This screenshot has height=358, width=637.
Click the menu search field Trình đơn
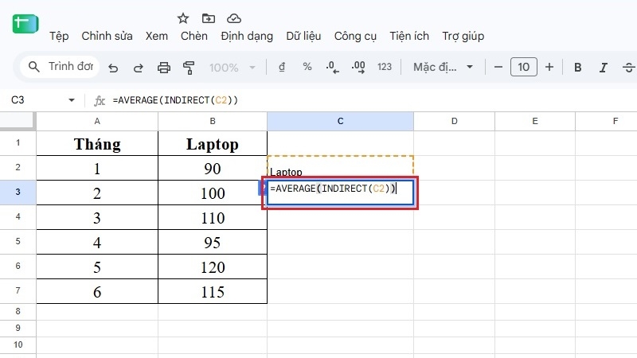point(71,66)
